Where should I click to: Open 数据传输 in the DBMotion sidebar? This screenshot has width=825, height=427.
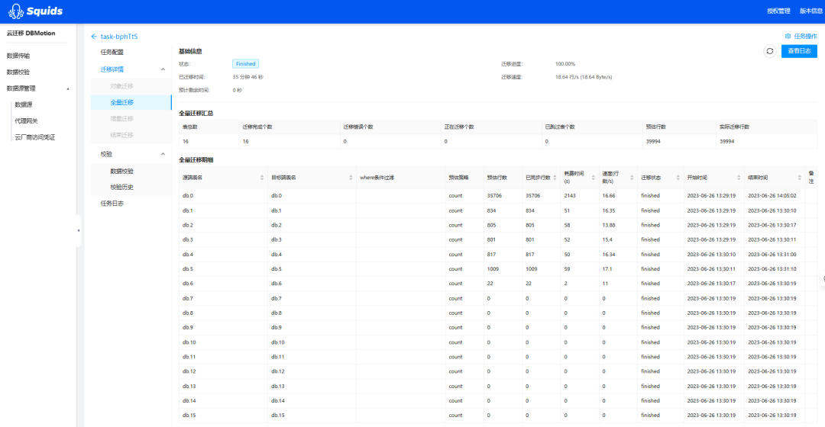(x=18, y=56)
